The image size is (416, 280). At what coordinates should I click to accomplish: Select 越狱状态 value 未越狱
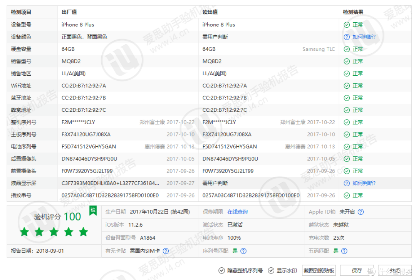click(x=341, y=225)
